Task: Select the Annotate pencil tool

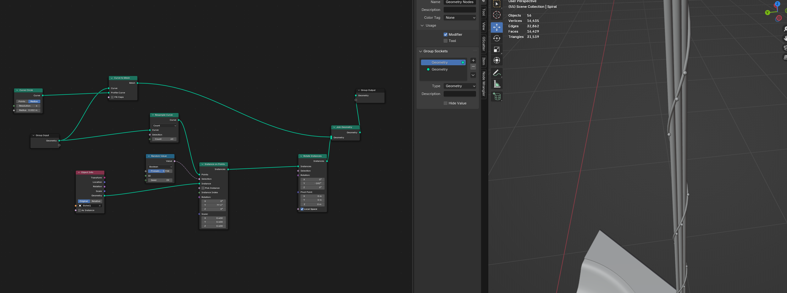Action: tap(496, 73)
